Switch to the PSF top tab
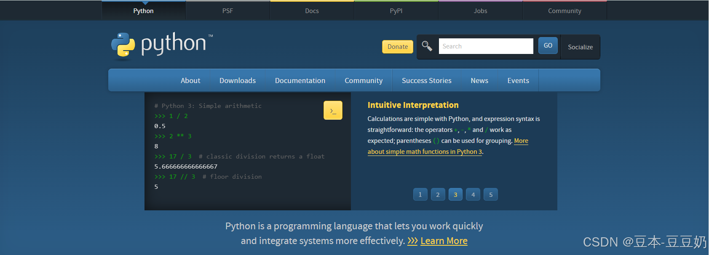The width and height of the screenshot is (709, 255). pos(228,11)
